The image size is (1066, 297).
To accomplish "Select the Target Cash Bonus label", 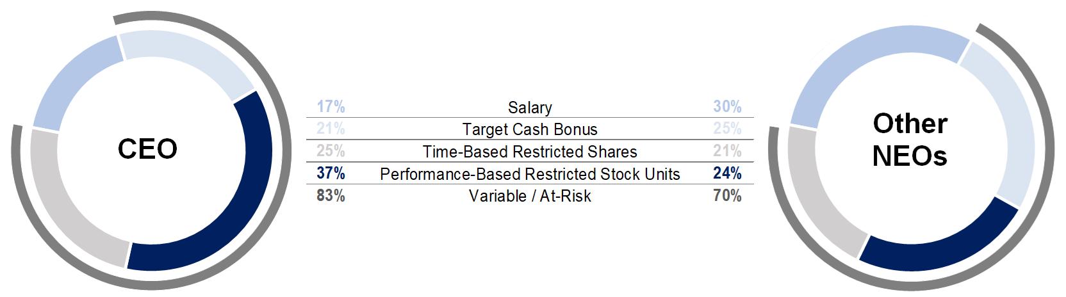I will (x=530, y=129).
